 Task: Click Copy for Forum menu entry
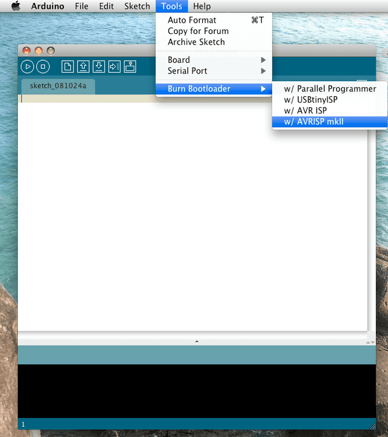pyautogui.click(x=198, y=31)
